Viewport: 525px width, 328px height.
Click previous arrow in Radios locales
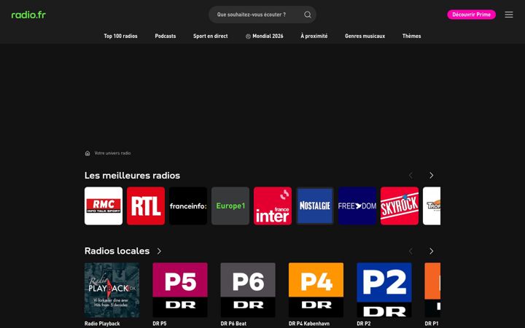point(411,251)
